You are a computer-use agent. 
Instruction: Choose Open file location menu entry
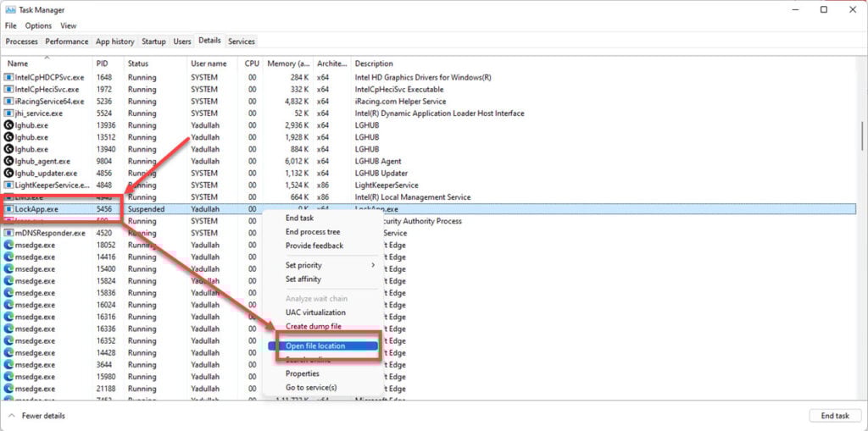point(323,345)
